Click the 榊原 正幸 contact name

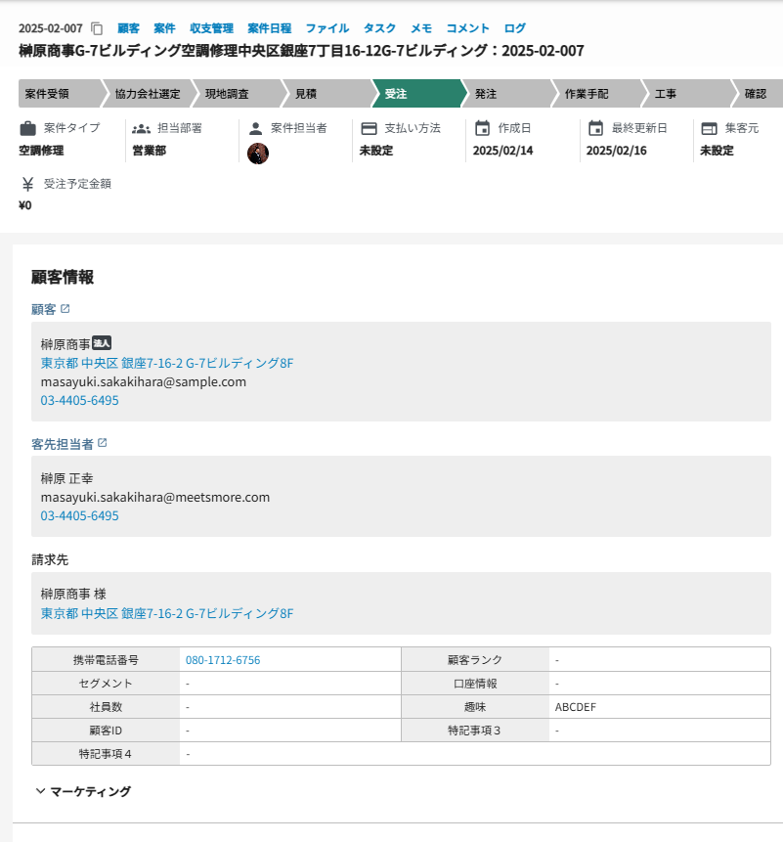pos(66,478)
